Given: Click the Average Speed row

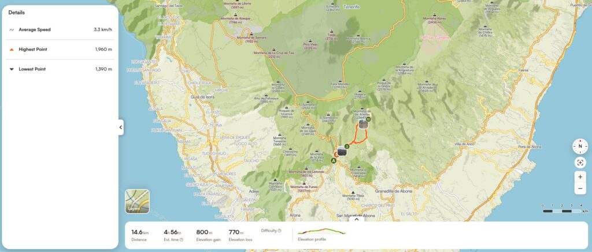Looking at the screenshot, I should coord(60,29).
